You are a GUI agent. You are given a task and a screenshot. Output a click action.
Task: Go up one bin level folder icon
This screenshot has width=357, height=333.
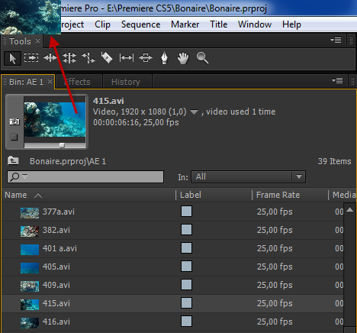tap(13, 161)
